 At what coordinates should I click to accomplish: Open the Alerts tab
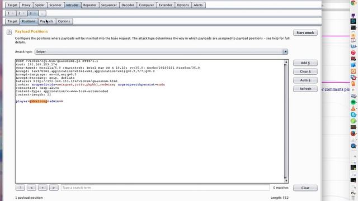198,5
